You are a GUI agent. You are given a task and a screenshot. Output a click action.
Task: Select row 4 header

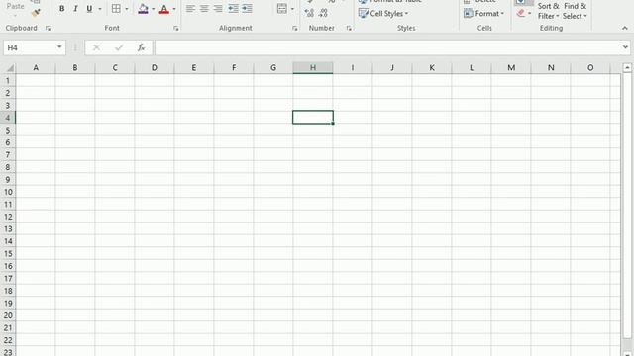pyautogui.click(x=8, y=118)
